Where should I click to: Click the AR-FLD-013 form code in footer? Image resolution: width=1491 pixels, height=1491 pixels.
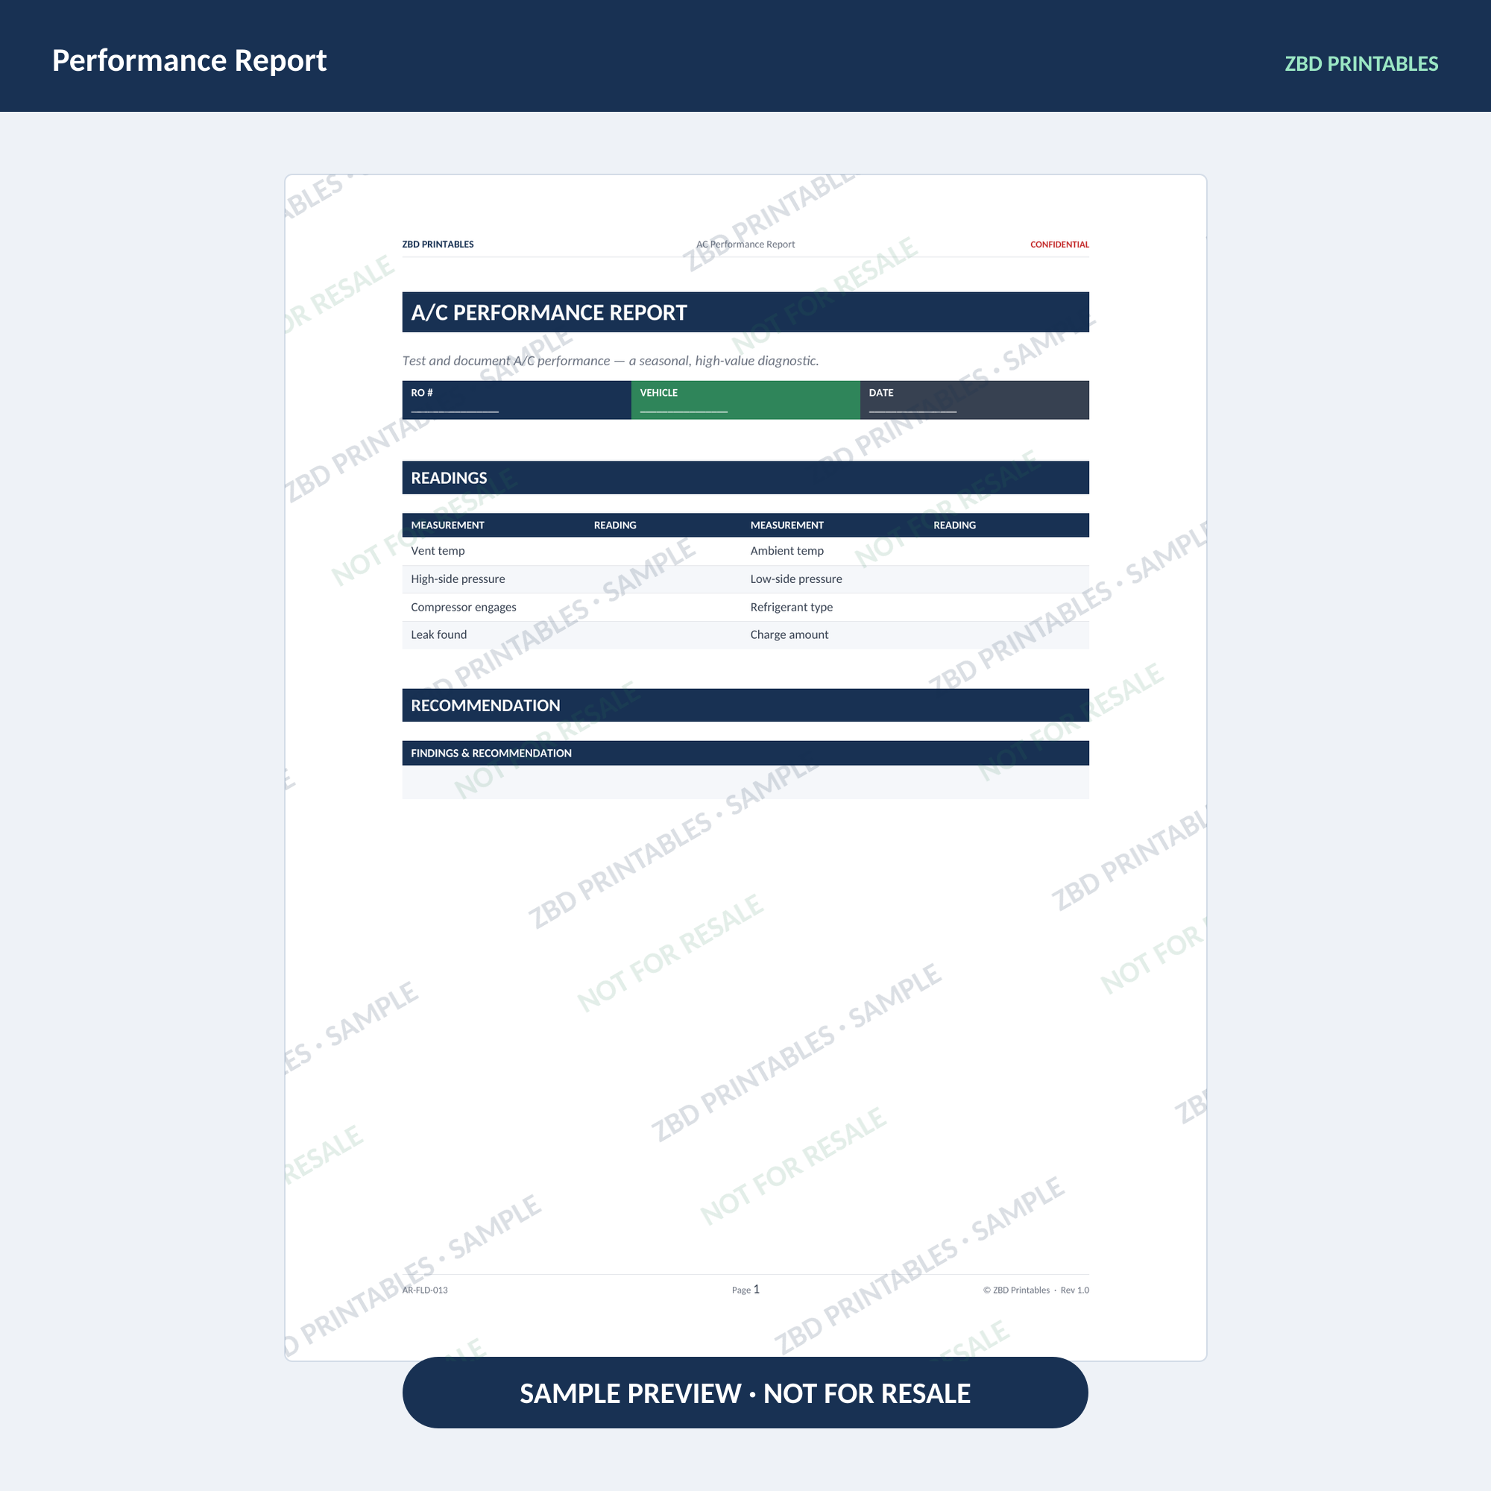point(424,1290)
